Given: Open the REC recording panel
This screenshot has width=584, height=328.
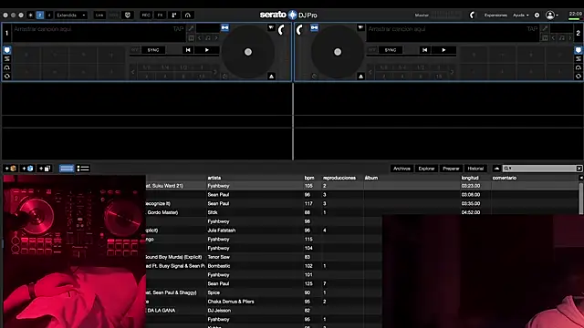Looking at the screenshot, I should pos(146,15).
